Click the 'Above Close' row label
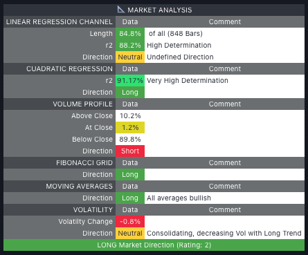 (92, 116)
